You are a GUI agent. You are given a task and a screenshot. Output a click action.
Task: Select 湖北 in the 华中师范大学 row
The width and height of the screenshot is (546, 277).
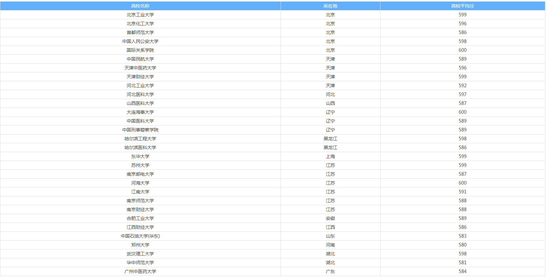[330, 263]
